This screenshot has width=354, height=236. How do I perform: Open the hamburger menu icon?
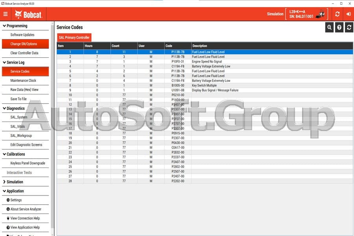(6, 14)
